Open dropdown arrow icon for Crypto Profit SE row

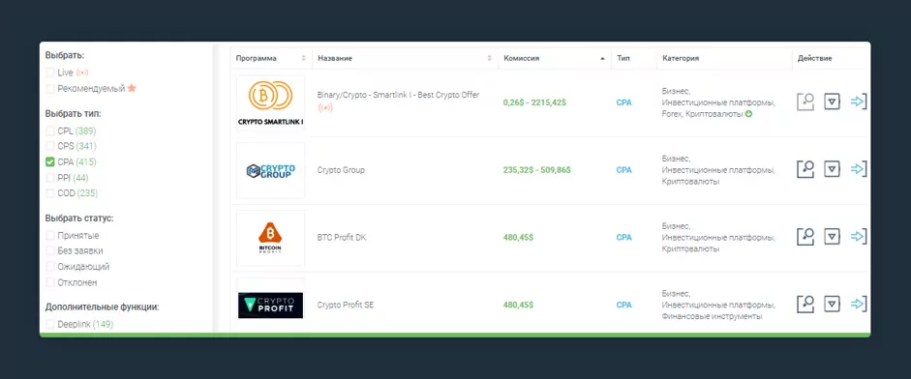[x=832, y=304]
